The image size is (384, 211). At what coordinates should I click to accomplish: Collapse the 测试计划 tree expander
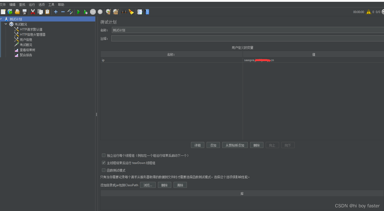(x=1, y=19)
